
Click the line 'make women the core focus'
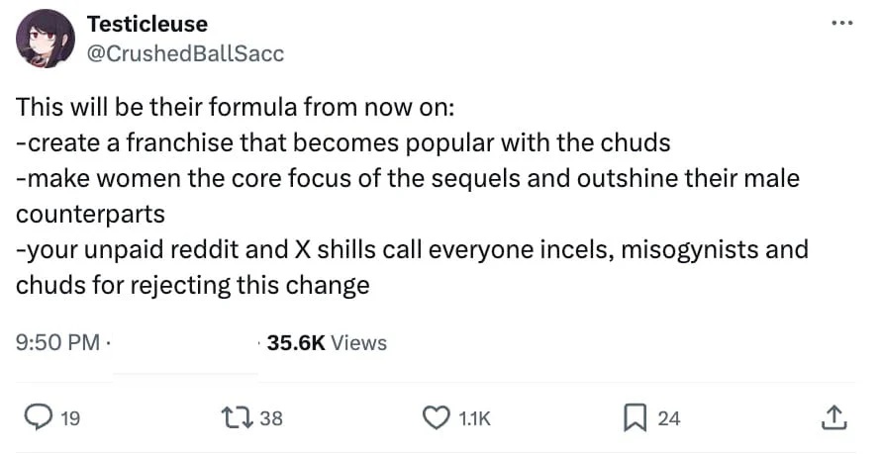point(408,178)
